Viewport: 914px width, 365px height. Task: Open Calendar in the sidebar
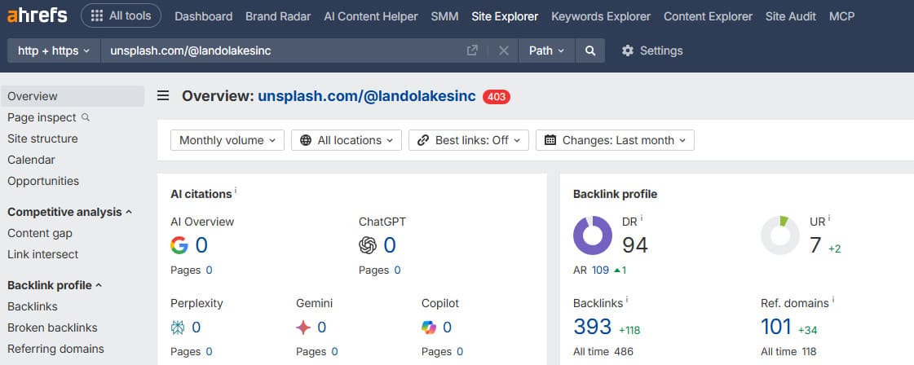[x=31, y=160]
